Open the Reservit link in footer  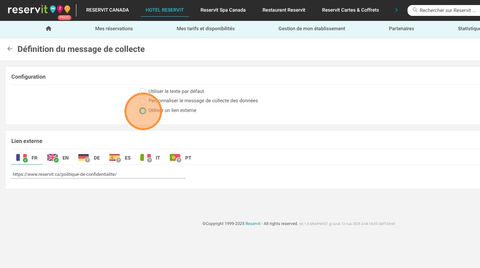(x=253, y=224)
